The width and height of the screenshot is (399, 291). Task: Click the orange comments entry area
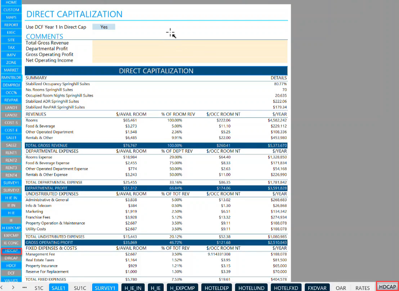pos(190,51)
